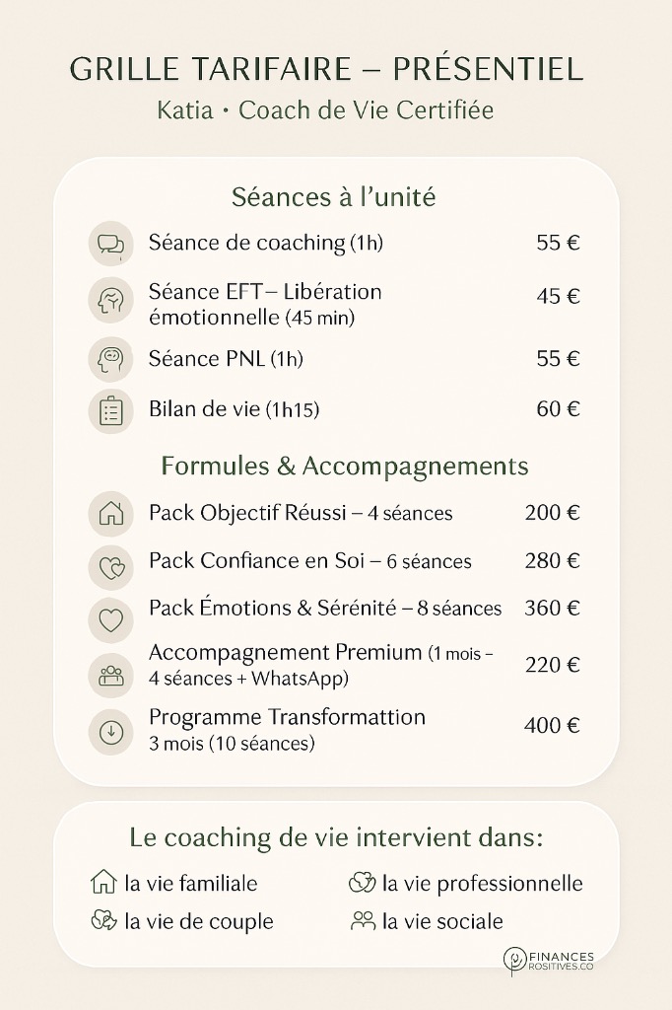Open the Finances Positives logo link
The height and width of the screenshot is (1010, 672).
(x=550, y=962)
